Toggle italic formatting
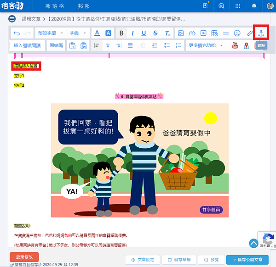Screen dimensions: 276x267 pos(133,33)
